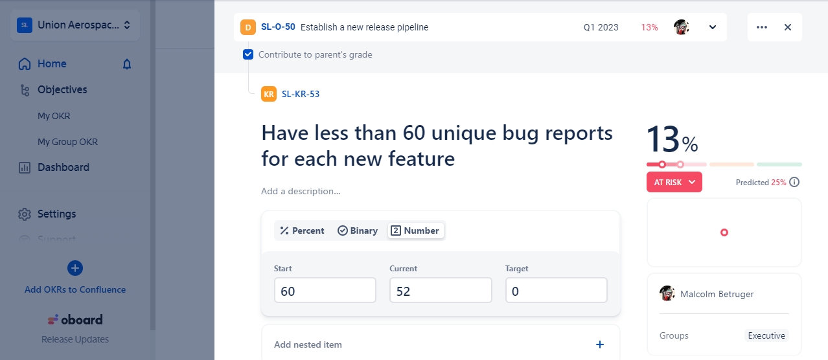This screenshot has width=828, height=360.
Task: Select My OKR in sidebar
Action: (x=54, y=116)
